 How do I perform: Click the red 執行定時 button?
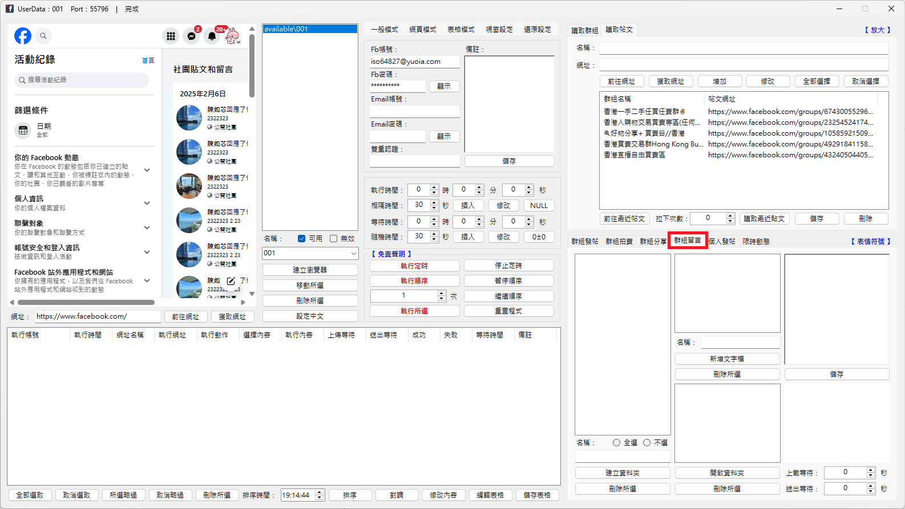pyautogui.click(x=414, y=266)
